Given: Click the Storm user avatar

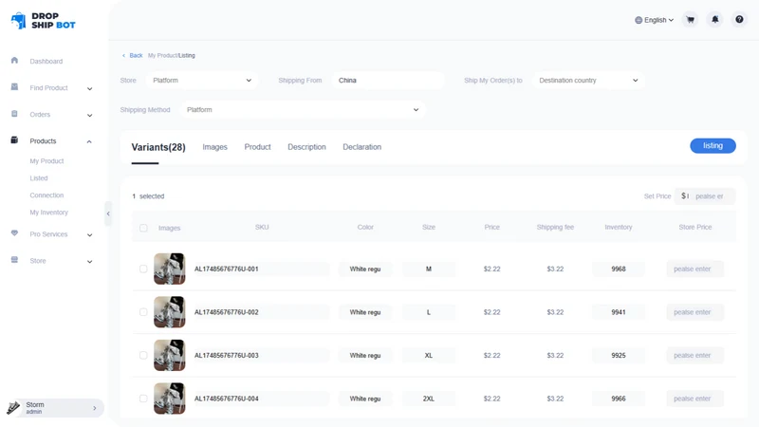Looking at the screenshot, I should pyautogui.click(x=13, y=408).
